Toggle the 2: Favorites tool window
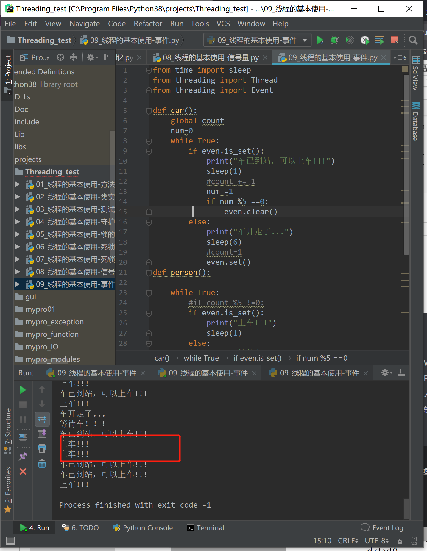Viewport: 427px width, 551px height. pyautogui.click(x=8, y=489)
